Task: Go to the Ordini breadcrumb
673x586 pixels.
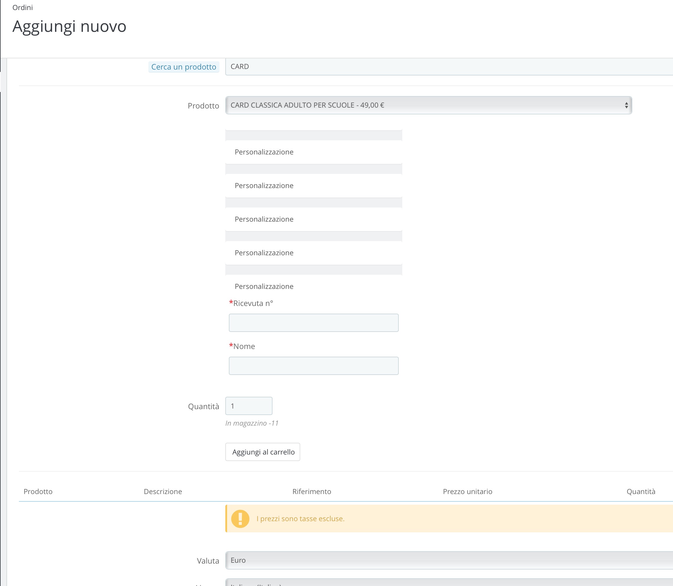Action: [x=23, y=8]
